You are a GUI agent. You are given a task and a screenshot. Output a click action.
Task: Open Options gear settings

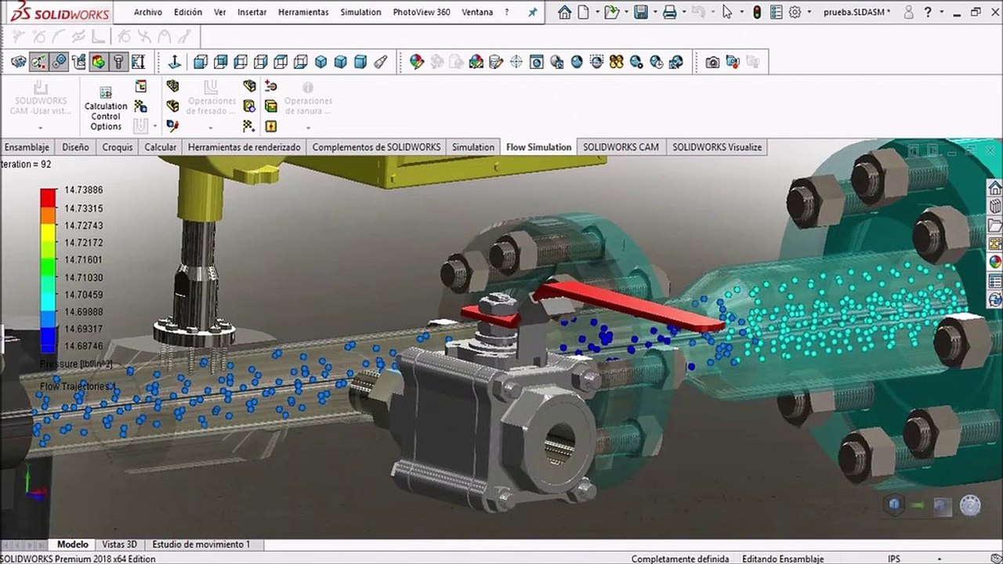click(x=795, y=13)
